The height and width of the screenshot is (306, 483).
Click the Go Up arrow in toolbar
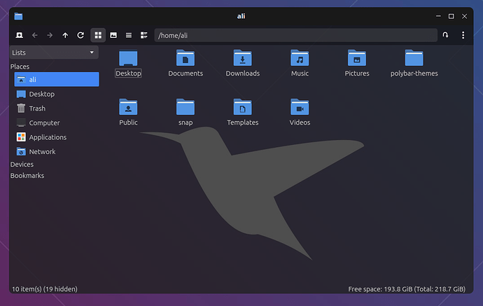click(65, 35)
